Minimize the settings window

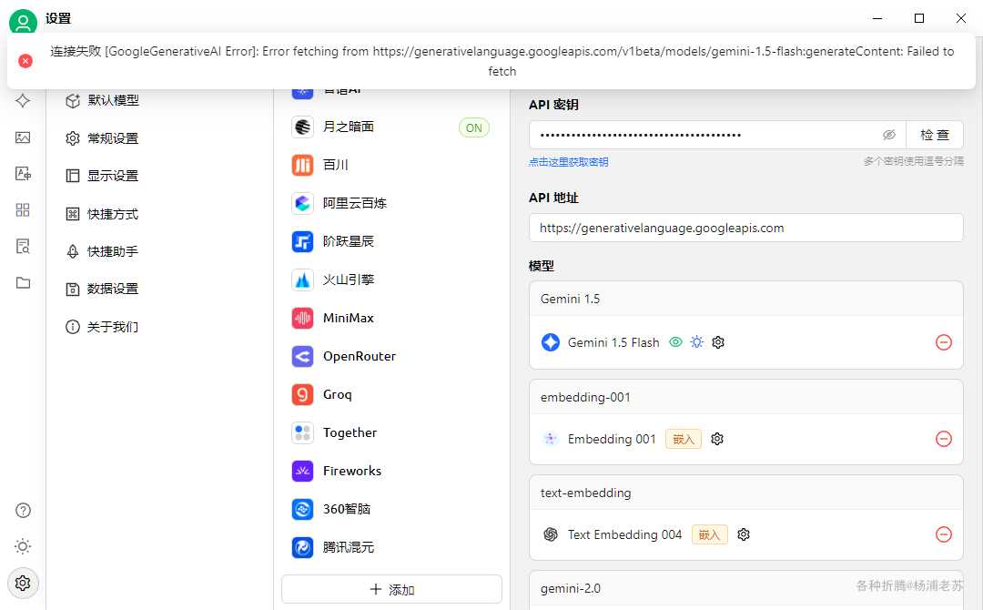click(x=877, y=19)
